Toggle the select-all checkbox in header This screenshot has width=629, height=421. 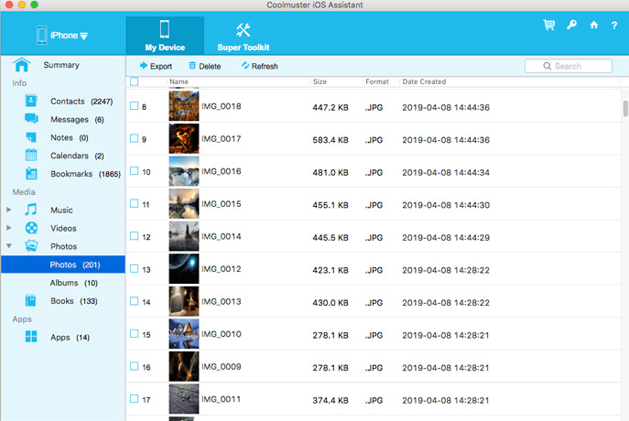(134, 81)
